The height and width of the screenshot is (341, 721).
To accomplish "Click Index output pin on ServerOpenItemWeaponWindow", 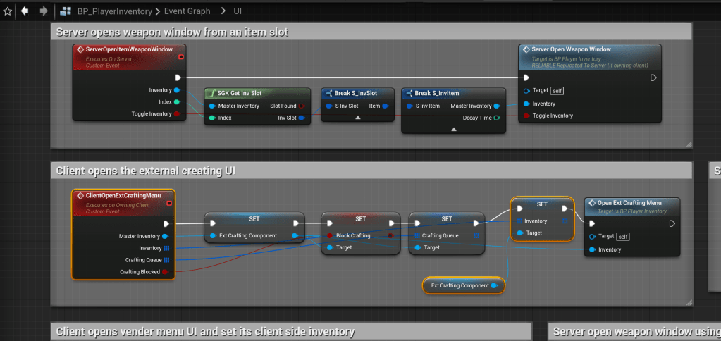I will pos(177,102).
